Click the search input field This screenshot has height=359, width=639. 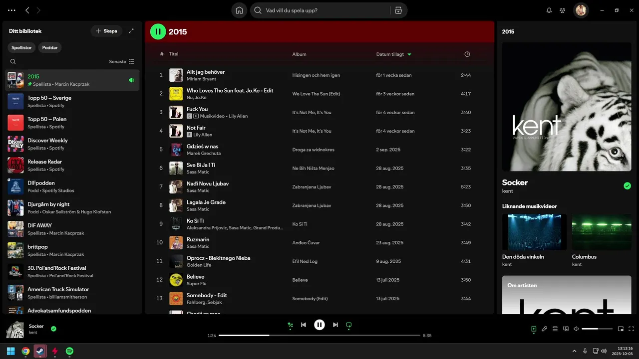(319, 10)
